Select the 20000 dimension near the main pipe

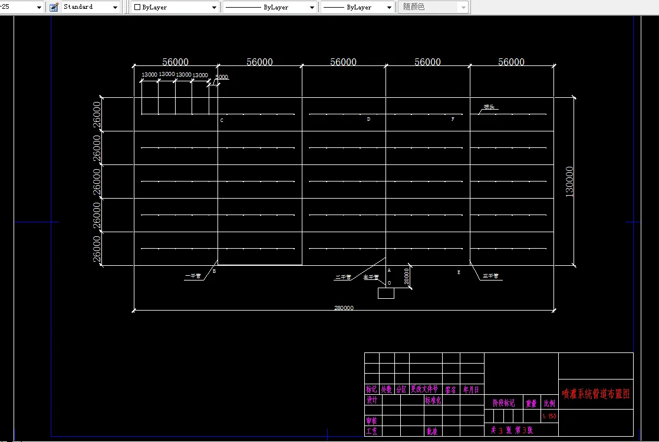[406, 276]
